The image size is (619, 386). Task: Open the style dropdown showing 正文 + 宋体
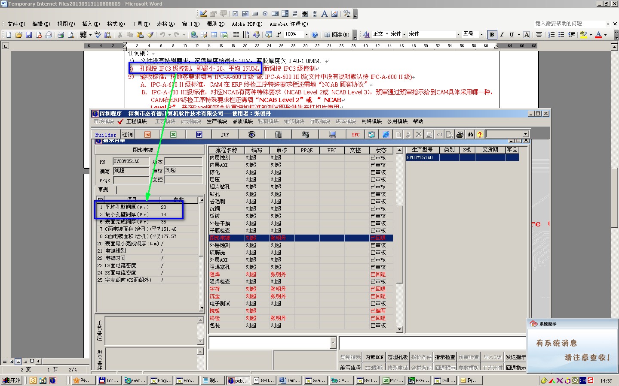click(x=404, y=34)
